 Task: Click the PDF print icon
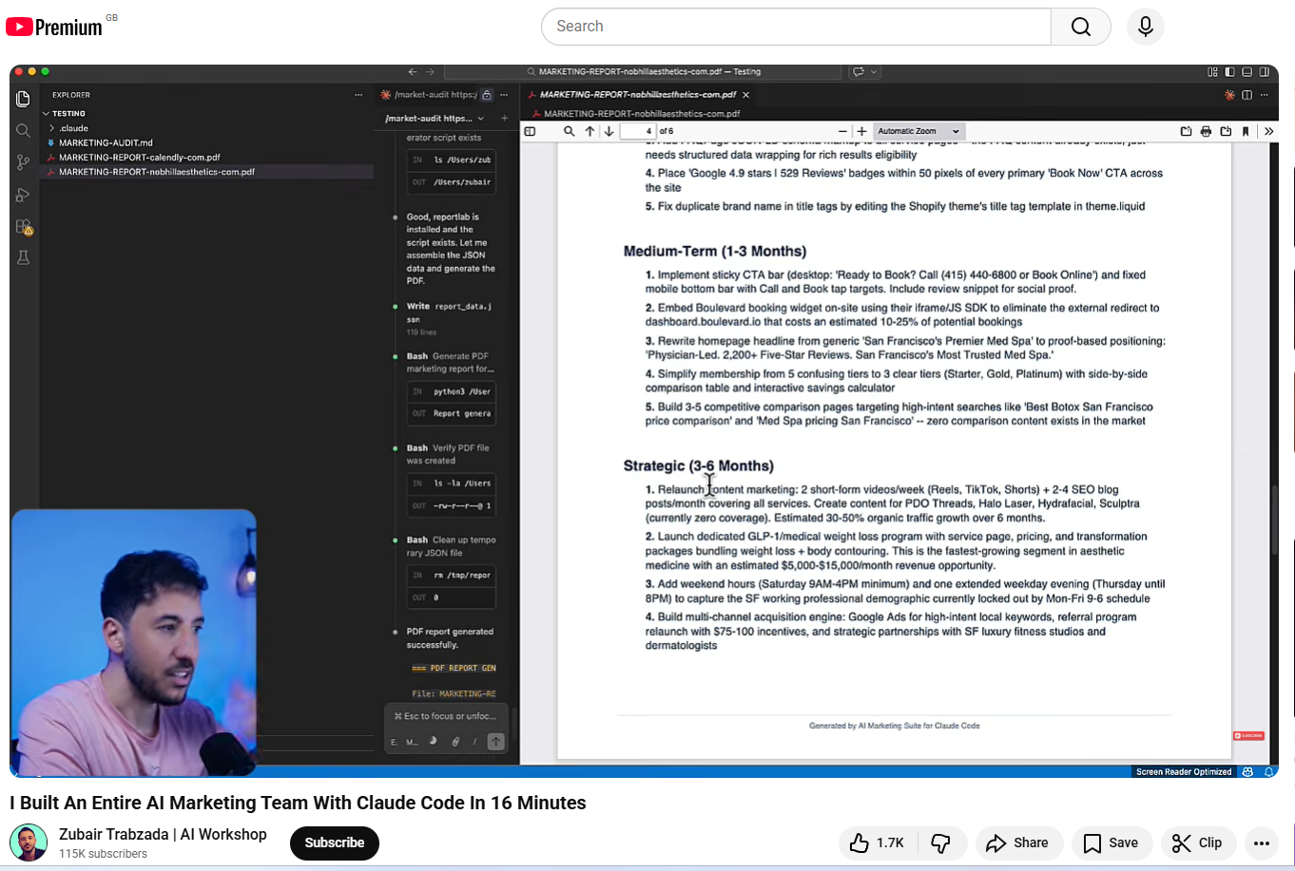point(1206,131)
